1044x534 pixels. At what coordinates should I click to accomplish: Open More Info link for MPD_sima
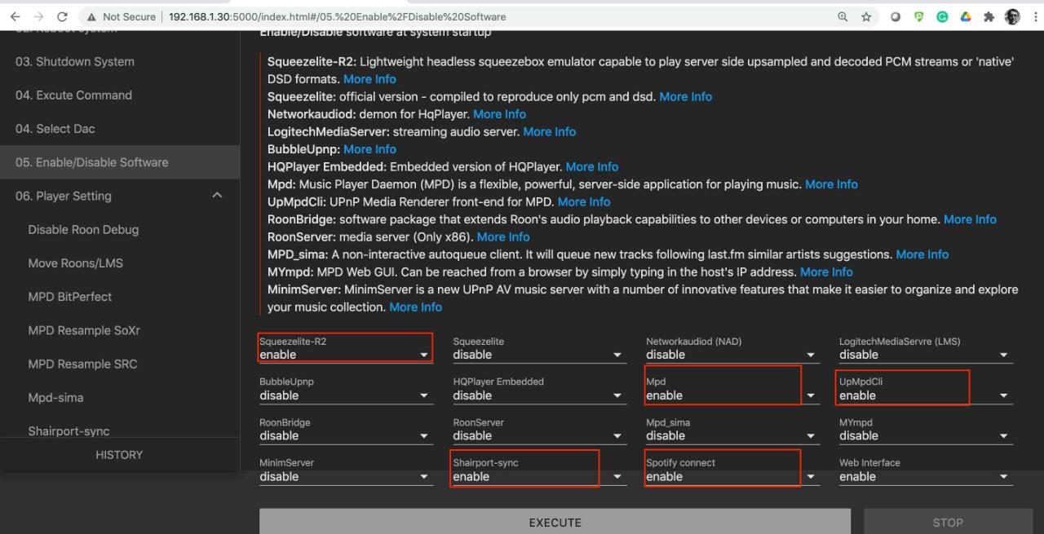click(x=922, y=254)
